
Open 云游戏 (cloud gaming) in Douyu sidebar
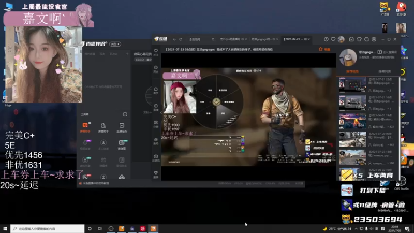point(156,158)
